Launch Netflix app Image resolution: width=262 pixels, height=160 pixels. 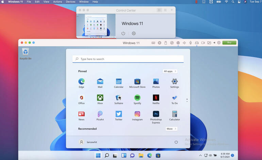pyautogui.click(x=156, y=100)
